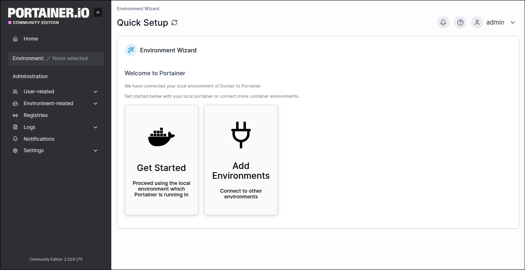Image resolution: width=525 pixels, height=270 pixels.
Task: Click the plug icon for Add Environments
Action: point(241,135)
